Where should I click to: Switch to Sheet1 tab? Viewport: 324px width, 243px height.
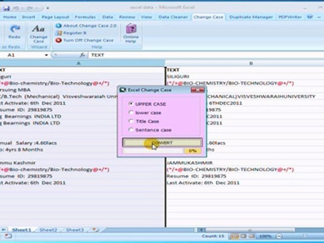(x=22, y=230)
